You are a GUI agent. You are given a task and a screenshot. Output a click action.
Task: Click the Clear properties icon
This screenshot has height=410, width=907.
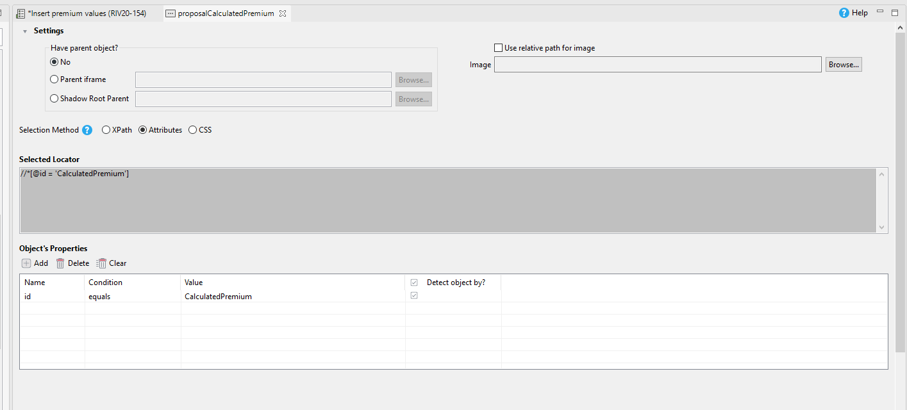pyautogui.click(x=101, y=263)
